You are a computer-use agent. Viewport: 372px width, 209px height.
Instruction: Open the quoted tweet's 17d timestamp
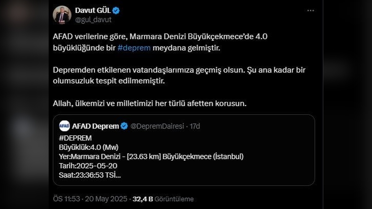(196, 126)
